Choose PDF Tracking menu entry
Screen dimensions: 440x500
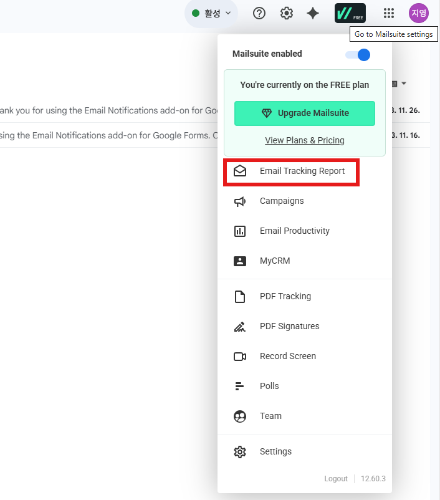(x=305, y=297)
